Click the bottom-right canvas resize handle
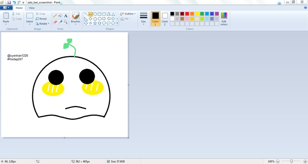The width and height of the screenshot is (308, 164). point(128,138)
